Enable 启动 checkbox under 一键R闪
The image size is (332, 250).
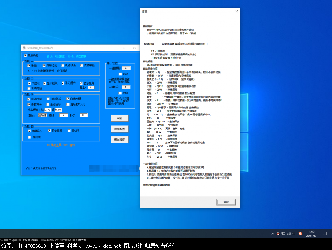click(x=120, y=93)
